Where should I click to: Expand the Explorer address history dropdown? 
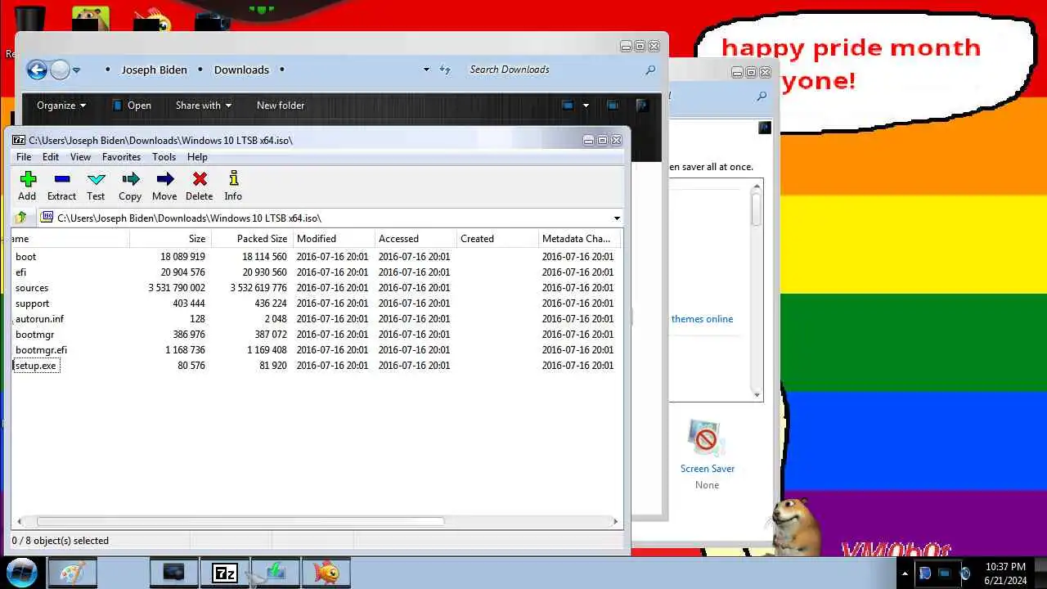click(x=426, y=70)
